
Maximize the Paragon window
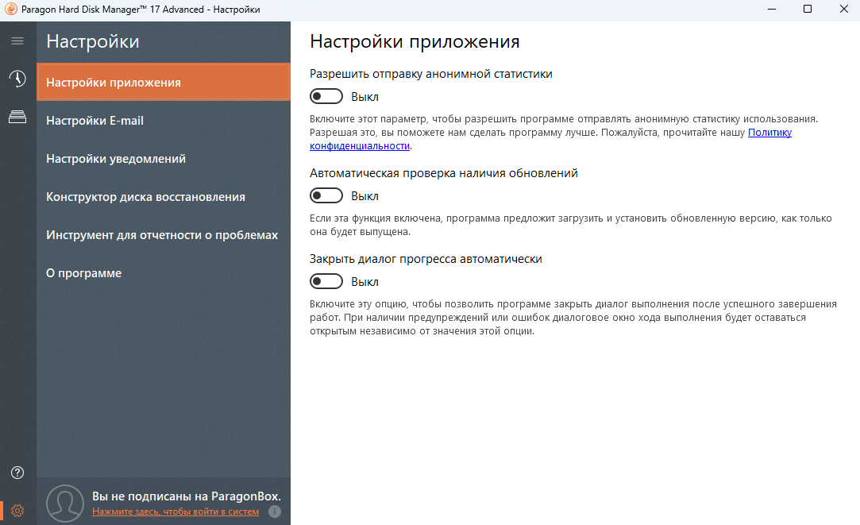coord(808,10)
